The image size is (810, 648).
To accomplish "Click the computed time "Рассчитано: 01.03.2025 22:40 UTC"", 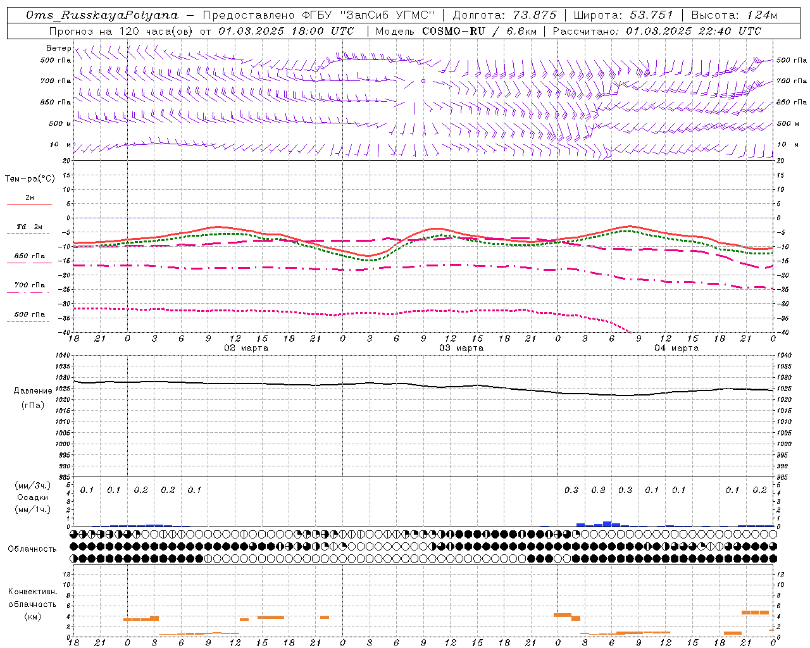I will [x=657, y=31].
